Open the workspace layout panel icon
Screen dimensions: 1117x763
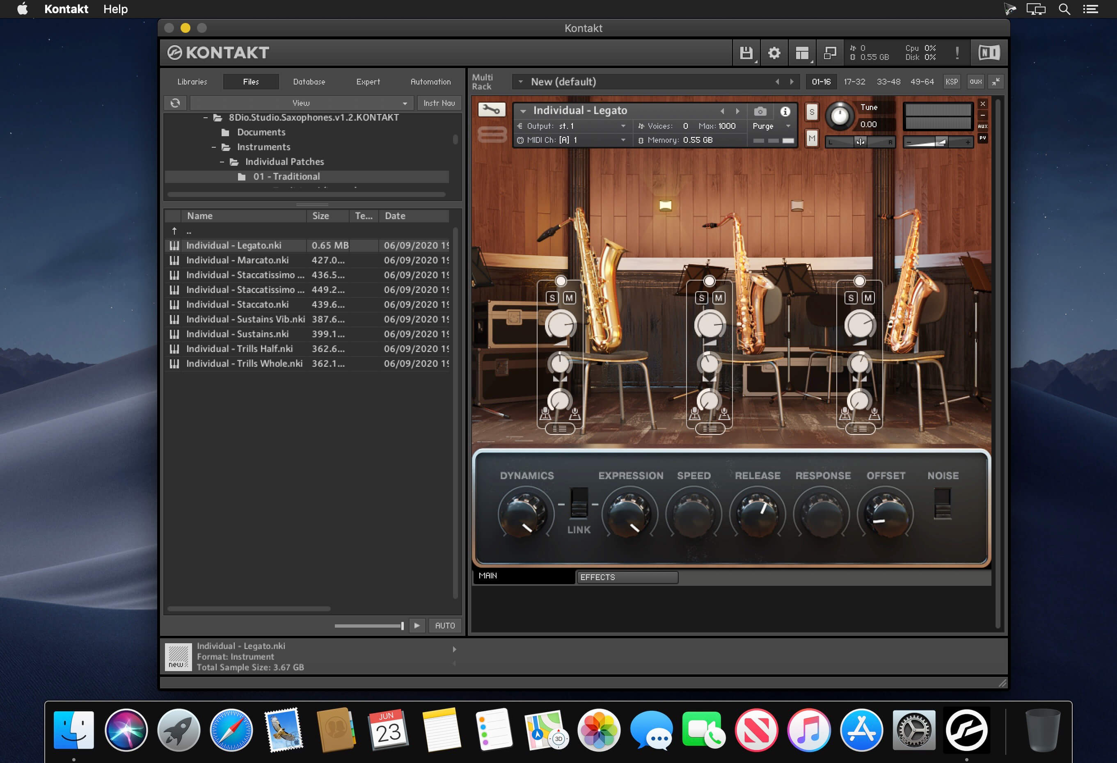(802, 53)
